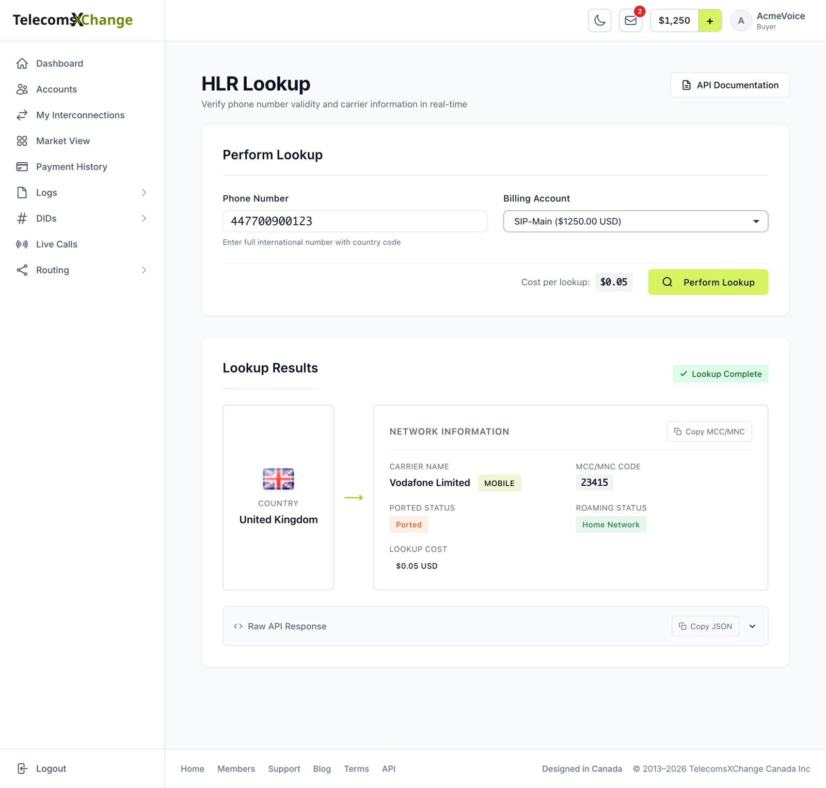Click the My Interconnections arrows icon
Viewport: 826px width, 788px height.
click(22, 115)
